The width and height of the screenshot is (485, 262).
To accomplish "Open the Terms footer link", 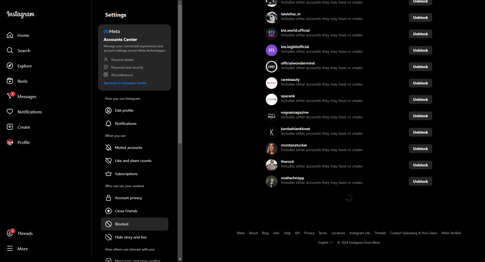I will (323, 233).
